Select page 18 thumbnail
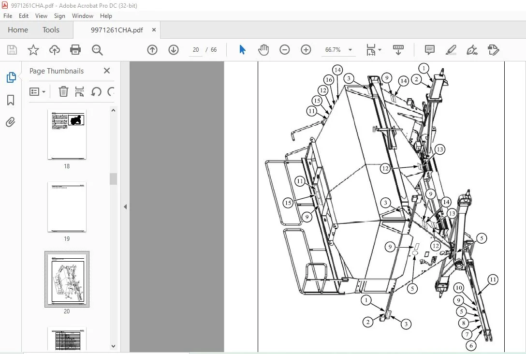Image resolution: width=526 pixels, height=354 pixels. pyautogui.click(x=67, y=134)
